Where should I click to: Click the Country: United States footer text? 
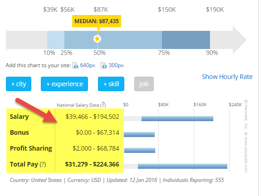[x=36, y=180]
